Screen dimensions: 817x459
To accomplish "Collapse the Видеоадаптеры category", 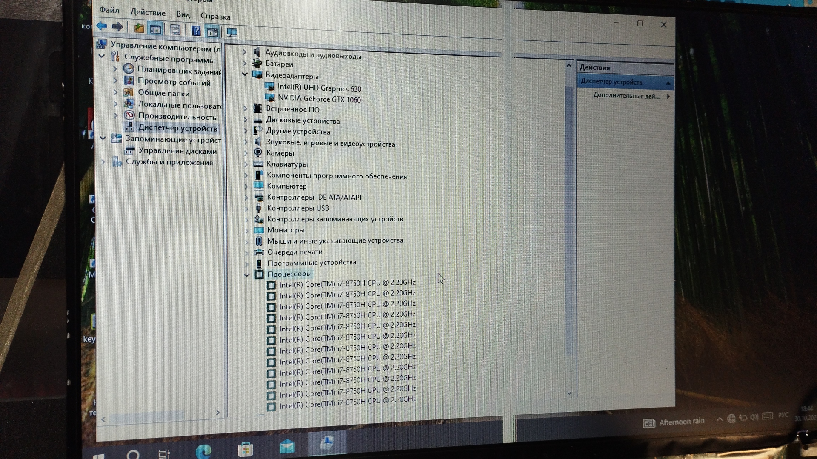I will pyautogui.click(x=245, y=74).
